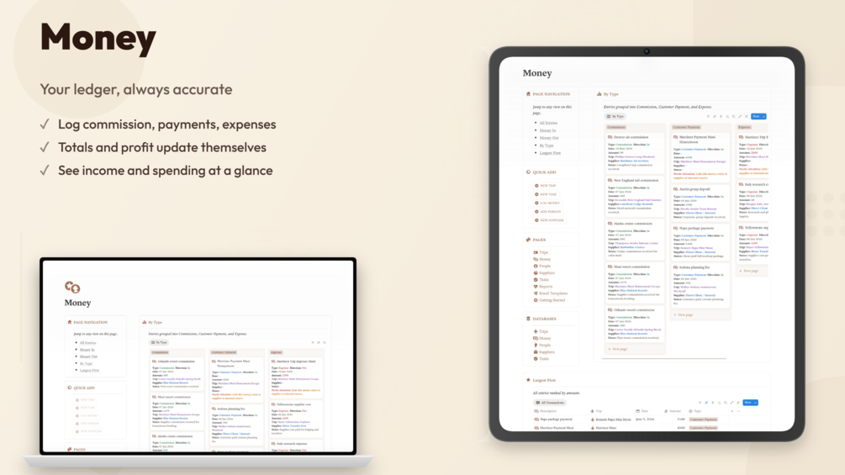The height and width of the screenshot is (475, 845).
Task: Click filter icon in tablet All Transactions toolbar
Action: (x=700, y=403)
